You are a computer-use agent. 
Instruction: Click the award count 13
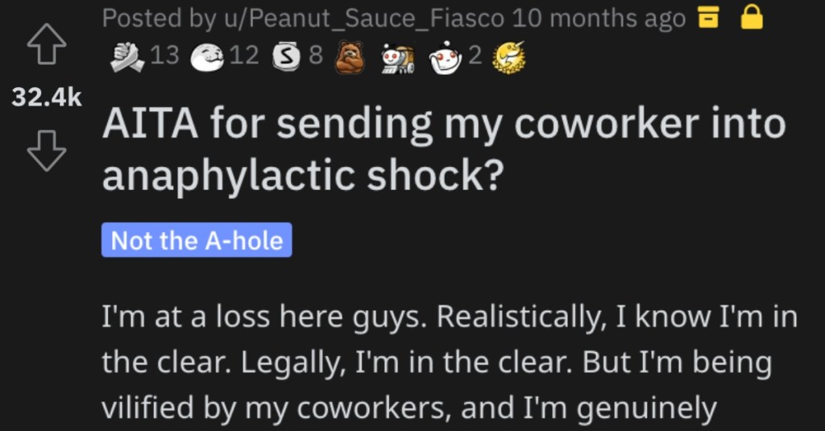pos(164,55)
